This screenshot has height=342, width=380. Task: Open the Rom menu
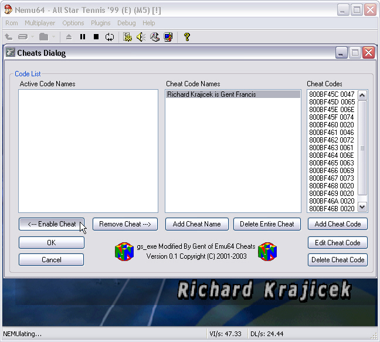(x=12, y=23)
